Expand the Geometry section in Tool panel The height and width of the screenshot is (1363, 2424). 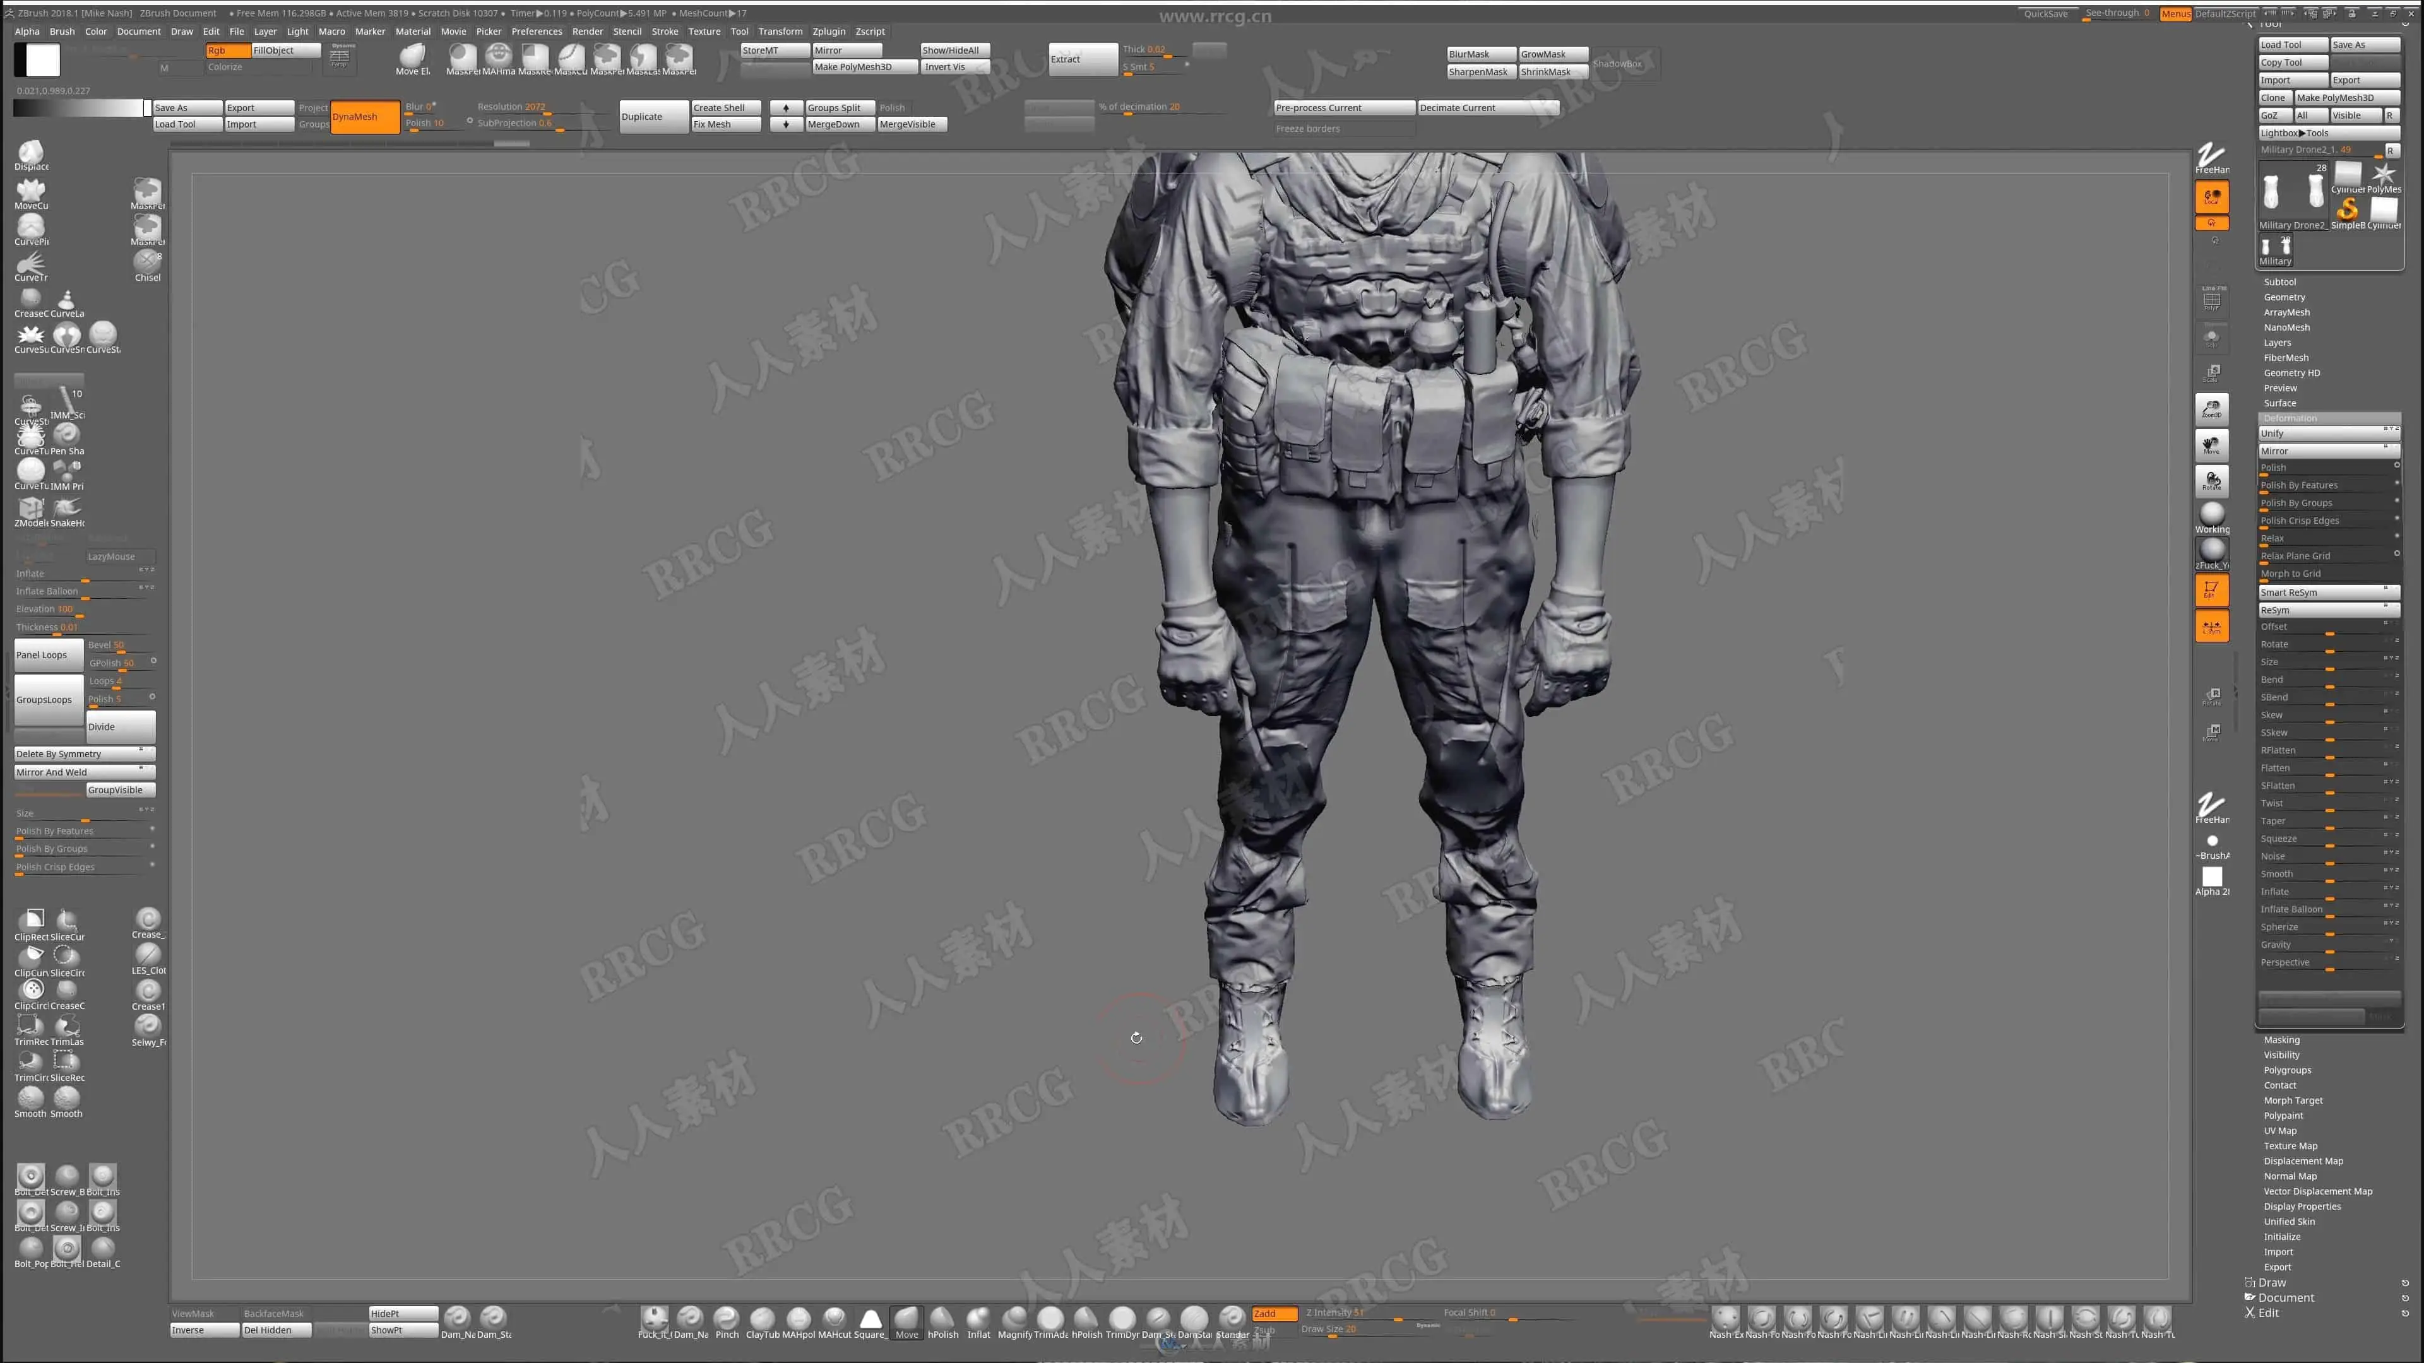click(2284, 297)
